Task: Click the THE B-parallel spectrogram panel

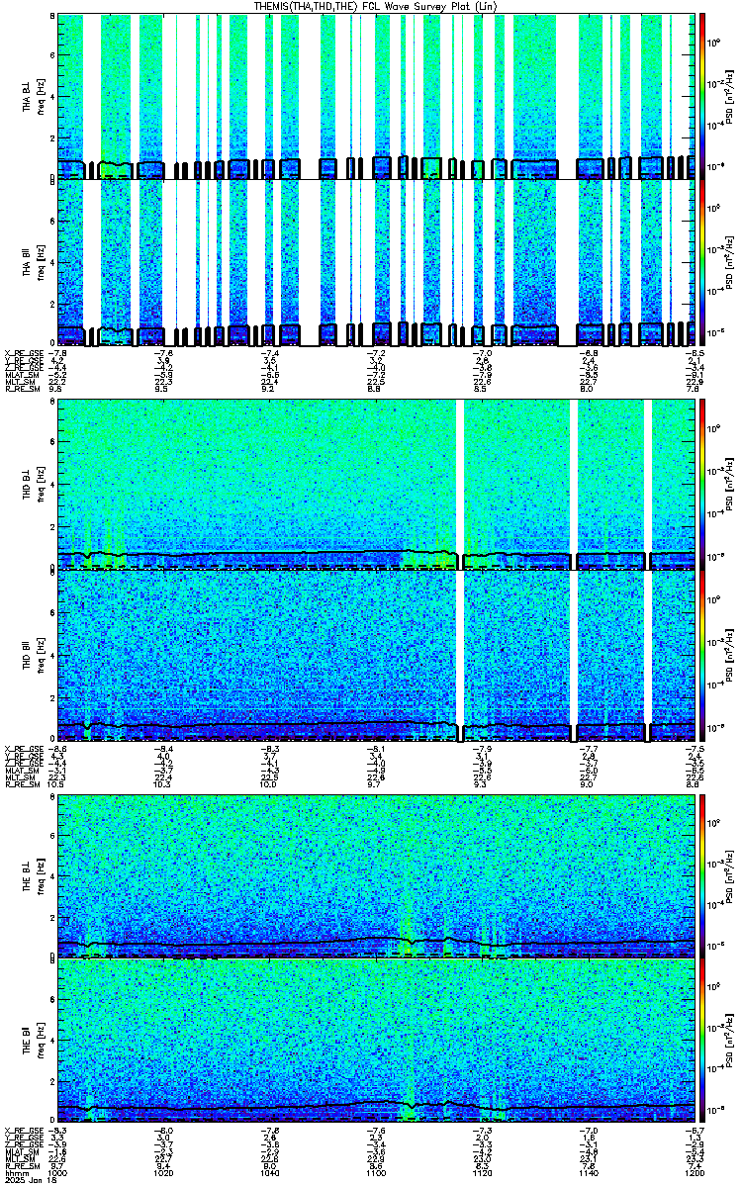Action: point(376,1042)
